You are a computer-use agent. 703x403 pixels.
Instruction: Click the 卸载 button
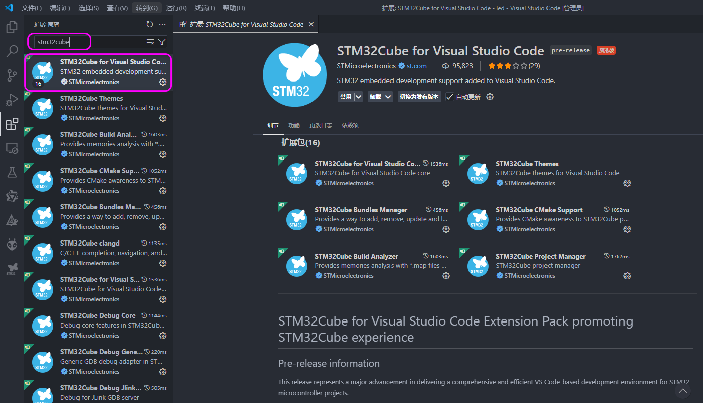tap(375, 97)
